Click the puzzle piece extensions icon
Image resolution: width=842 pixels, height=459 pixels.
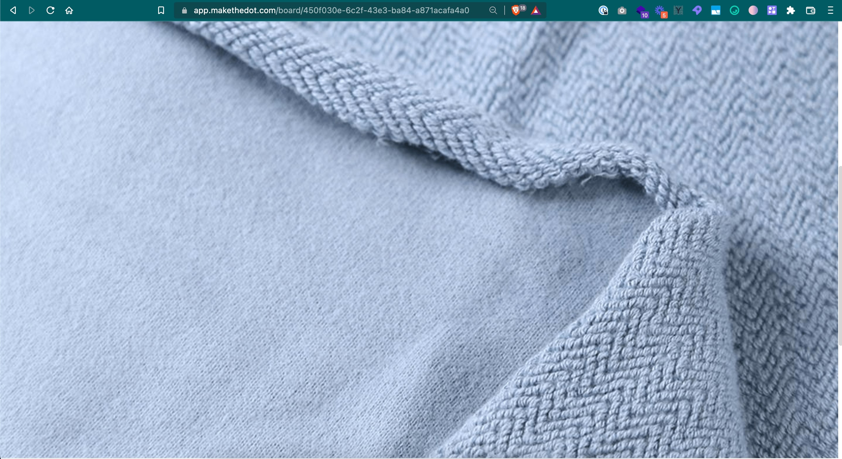coord(791,10)
